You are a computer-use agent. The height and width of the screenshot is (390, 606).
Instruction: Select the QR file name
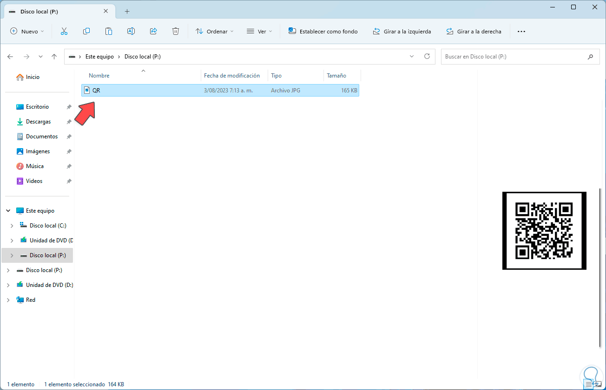(96, 91)
